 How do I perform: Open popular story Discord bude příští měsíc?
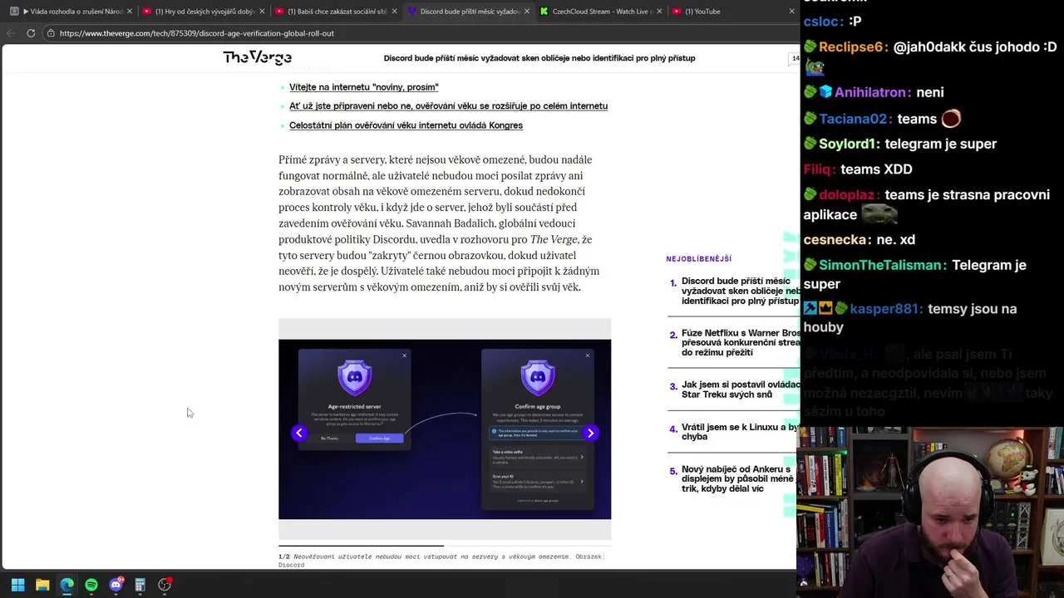click(x=739, y=291)
